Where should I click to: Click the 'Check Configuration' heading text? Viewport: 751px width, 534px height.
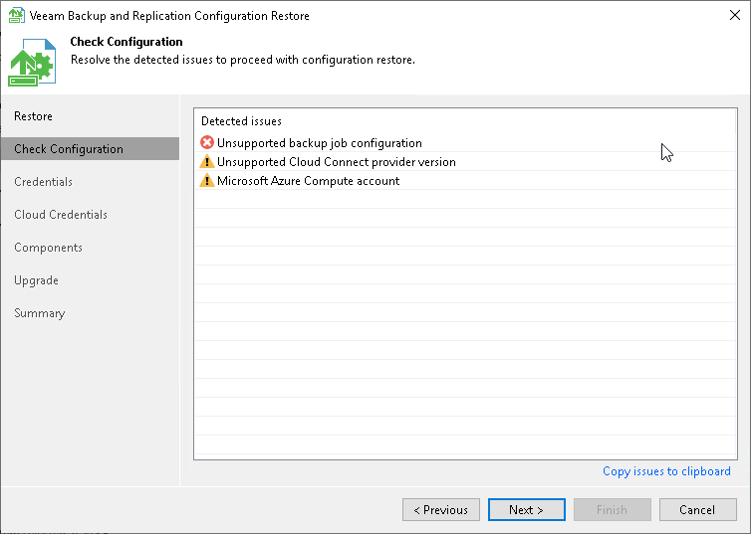[x=126, y=42]
